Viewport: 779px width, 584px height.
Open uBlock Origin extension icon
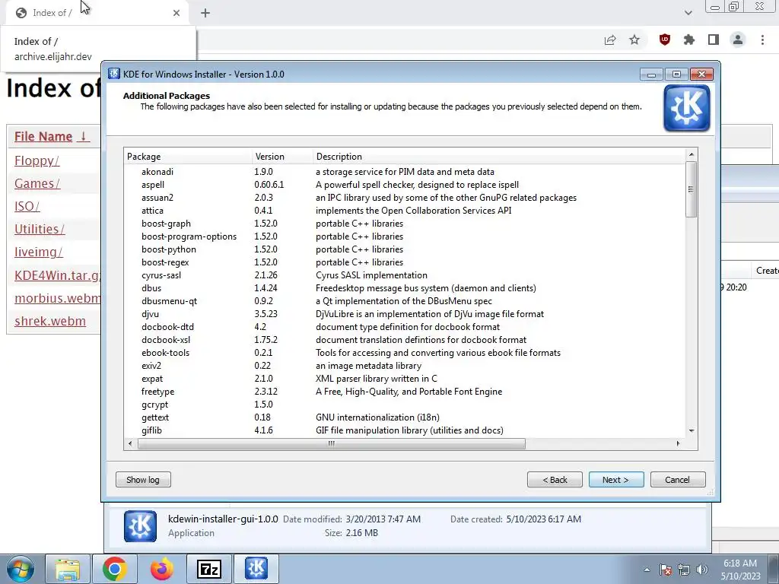tap(664, 40)
